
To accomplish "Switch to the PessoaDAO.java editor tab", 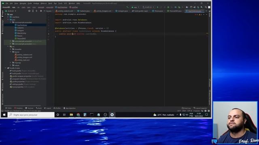I will [175, 11].
